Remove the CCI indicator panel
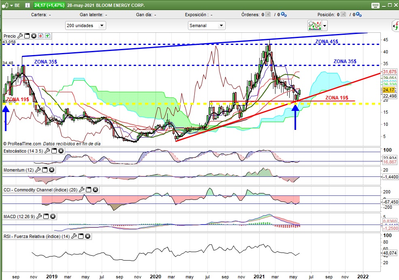 pos(96,189)
